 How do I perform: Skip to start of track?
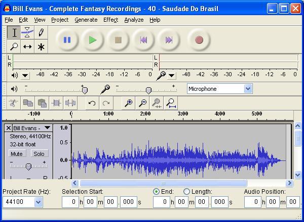pyautogui.click(x=143, y=40)
